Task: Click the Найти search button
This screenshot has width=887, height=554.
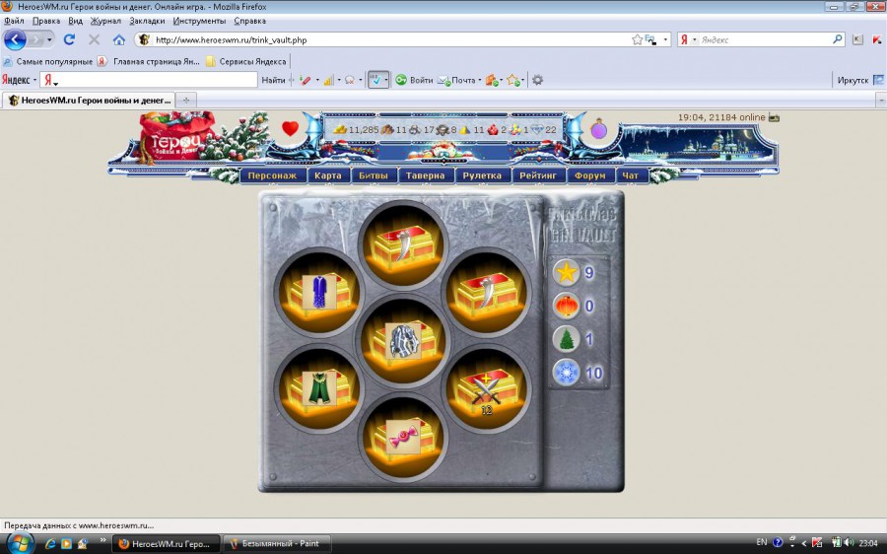Action: pos(273,81)
